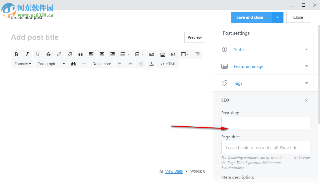Screen dimensions: 320x187
Task: Click the Preview button
Action: click(x=195, y=37)
